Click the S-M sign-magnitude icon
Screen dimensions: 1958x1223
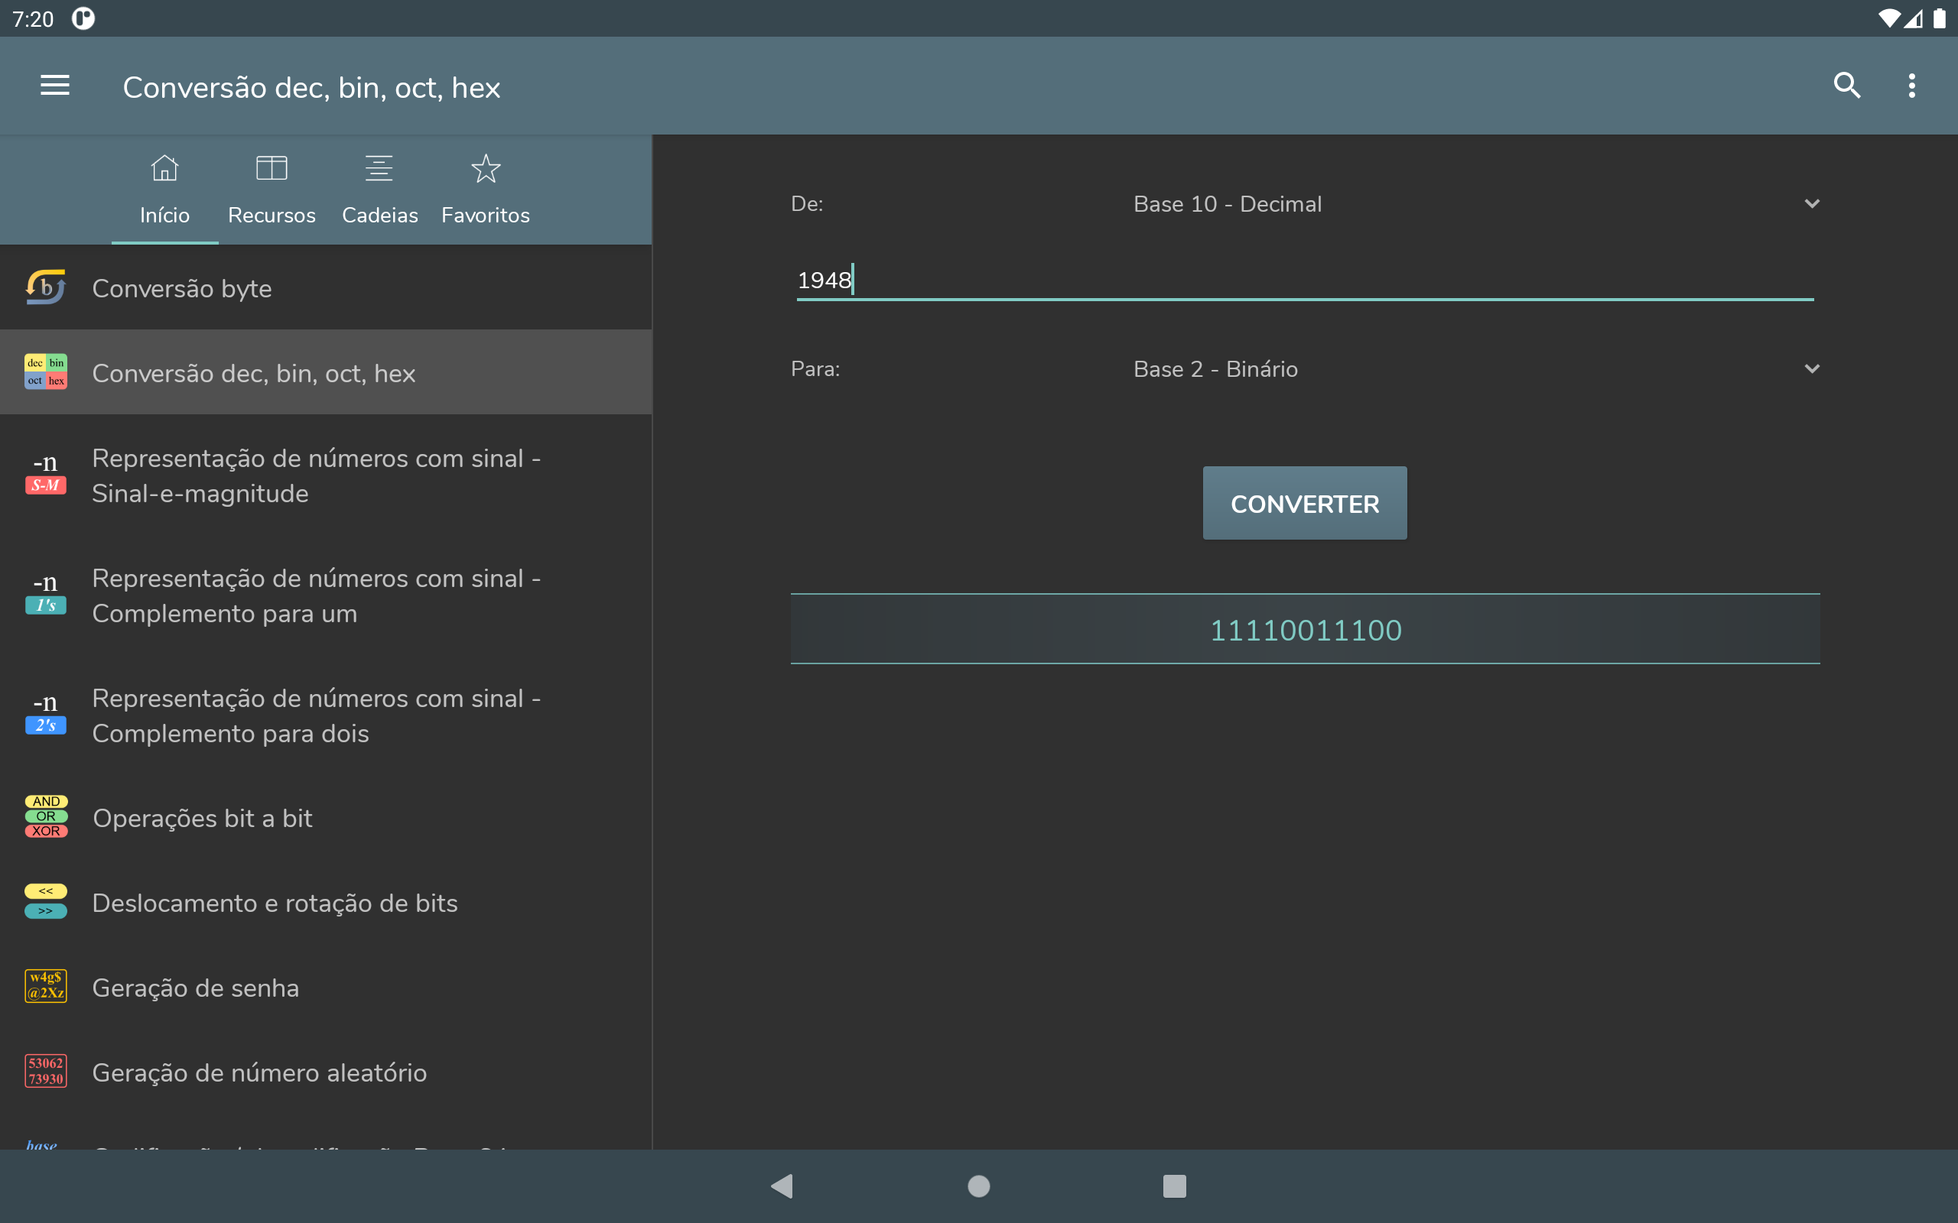(x=46, y=475)
